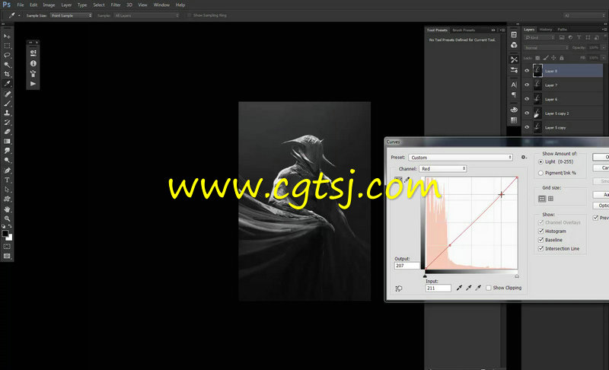Viewport: 609px width, 370px height.
Task: Enable the Show Clipping checkbox
Action: pos(489,288)
